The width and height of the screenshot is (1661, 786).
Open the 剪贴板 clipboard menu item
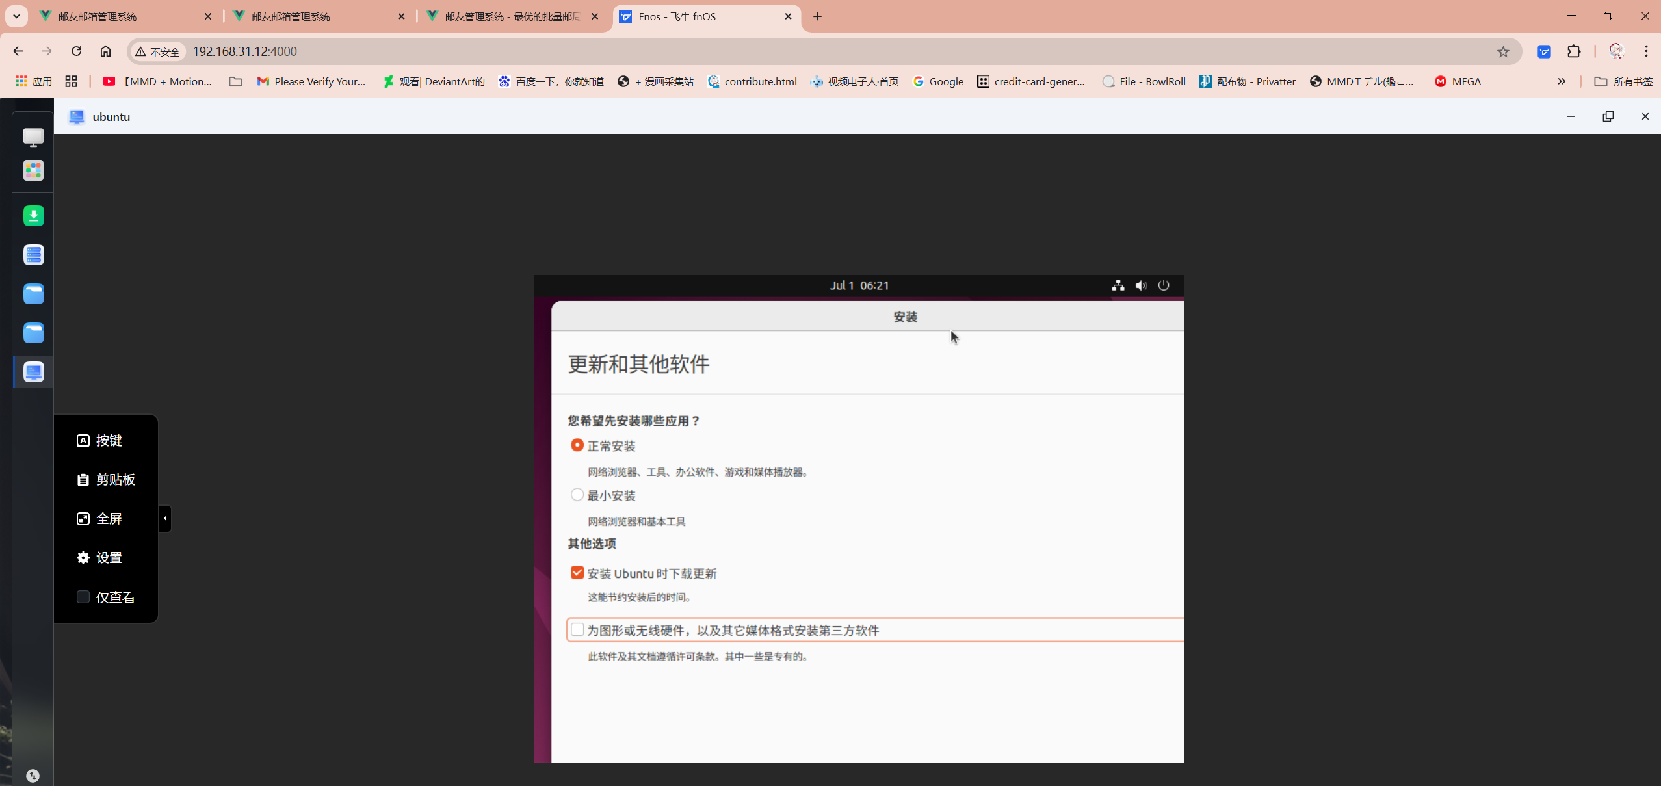click(106, 480)
